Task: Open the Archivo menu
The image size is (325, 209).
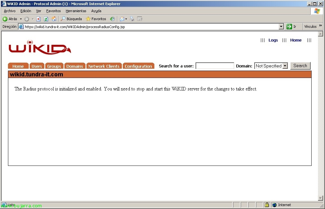Action: (x=10, y=11)
